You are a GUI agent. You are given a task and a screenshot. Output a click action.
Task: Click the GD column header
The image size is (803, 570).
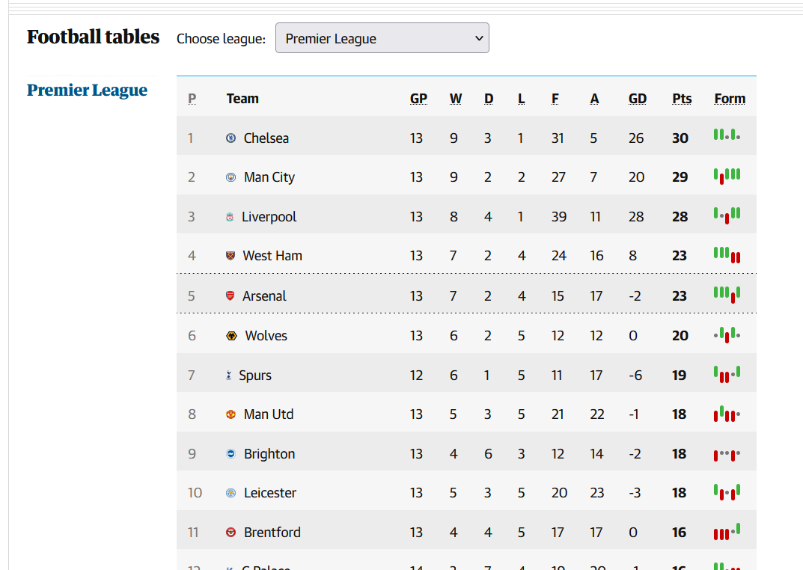coord(637,98)
